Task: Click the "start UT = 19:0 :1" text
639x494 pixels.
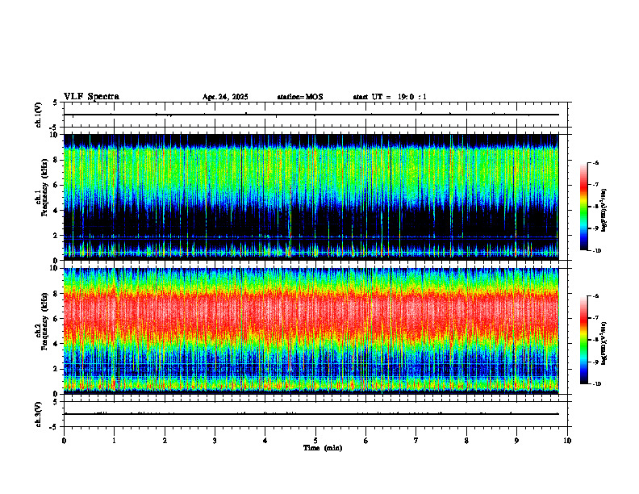Action: click(x=390, y=97)
